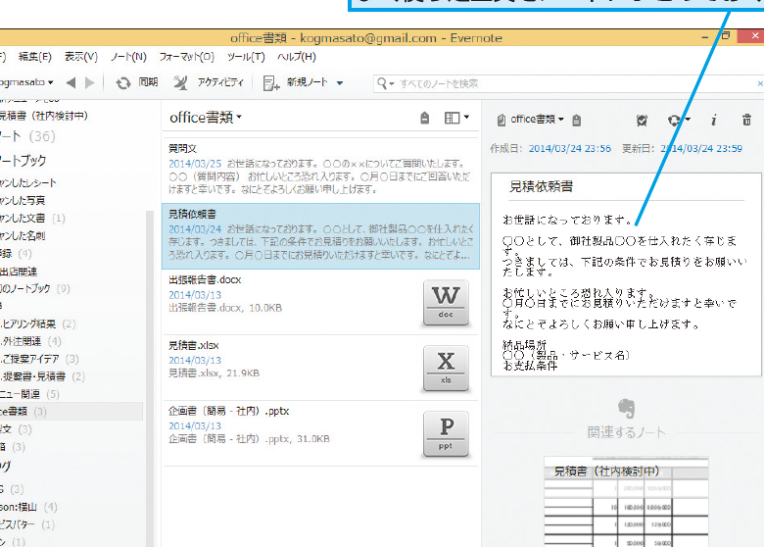Select sidebar item ending ュー関連 (5)

[29, 394]
